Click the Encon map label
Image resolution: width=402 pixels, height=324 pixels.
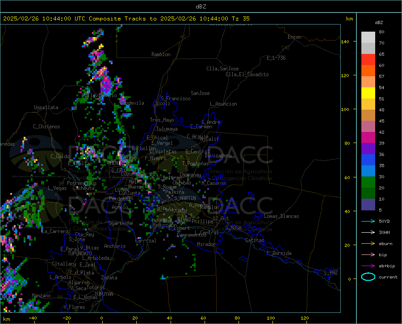point(295,37)
